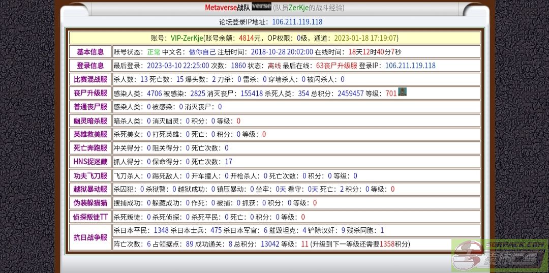Click the rank avatar icon beside level 701
This screenshot has height=273, width=549.
click(x=402, y=93)
